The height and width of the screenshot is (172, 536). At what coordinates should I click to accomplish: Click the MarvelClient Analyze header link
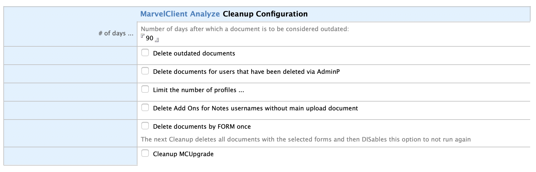click(180, 14)
